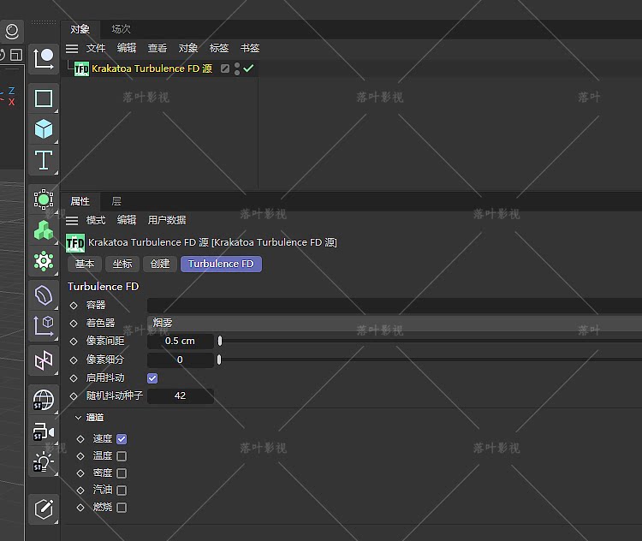Click the layer square next to object
Screen dimensions: 642x541
(225, 68)
